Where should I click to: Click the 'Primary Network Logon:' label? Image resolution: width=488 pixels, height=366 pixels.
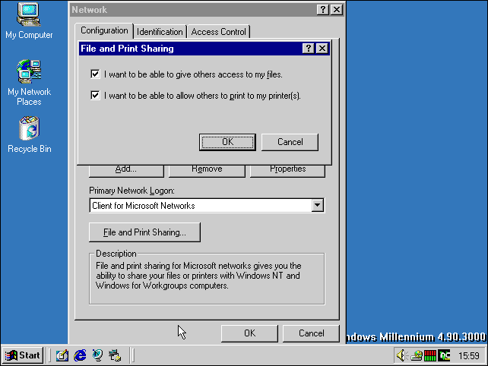(x=132, y=191)
